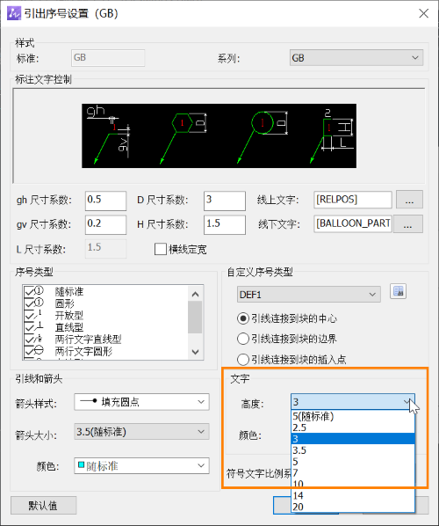Uncheck the 直线型 balloon type

(x=29, y=327)
